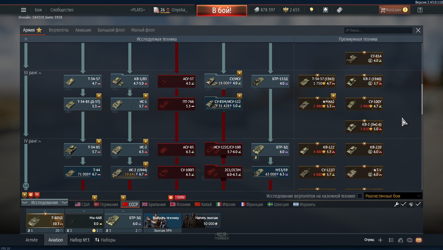Select the Япония nation tab
Screen dimensions: 443x250
180,204
